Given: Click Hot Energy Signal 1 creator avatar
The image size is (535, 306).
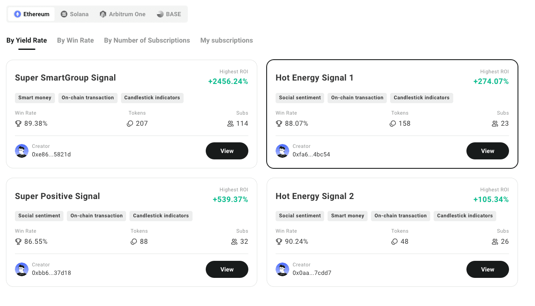Looking at the screenshot, I should (x=282, y=151).
